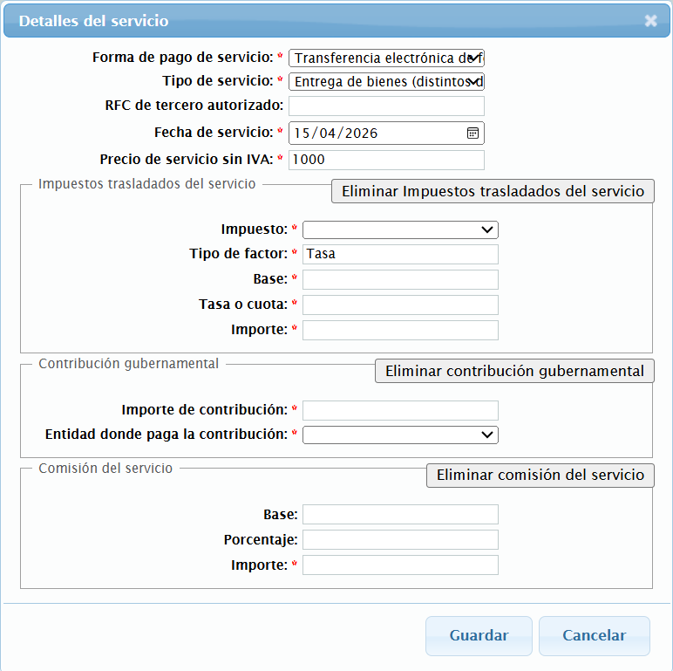The image size is (673, 671).
Task: Select the Tasa o cuota field
Action: click(x=400, y=305)
